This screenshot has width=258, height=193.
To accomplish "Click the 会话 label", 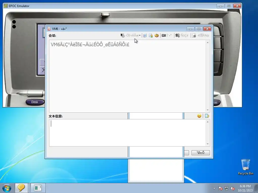I will [52, 36].
